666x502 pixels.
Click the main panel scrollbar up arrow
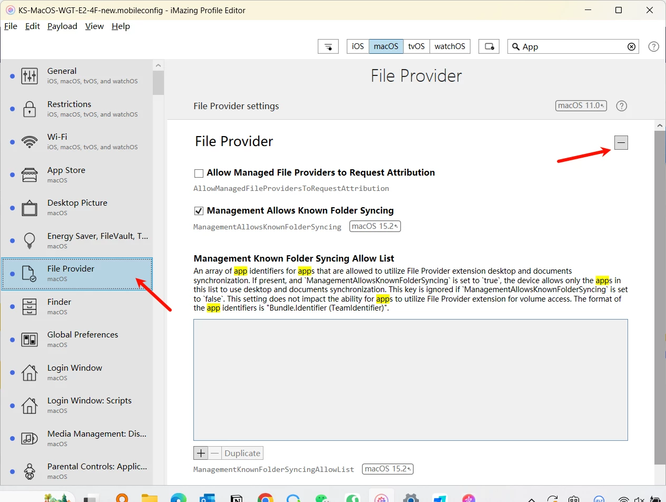[659, 125]
